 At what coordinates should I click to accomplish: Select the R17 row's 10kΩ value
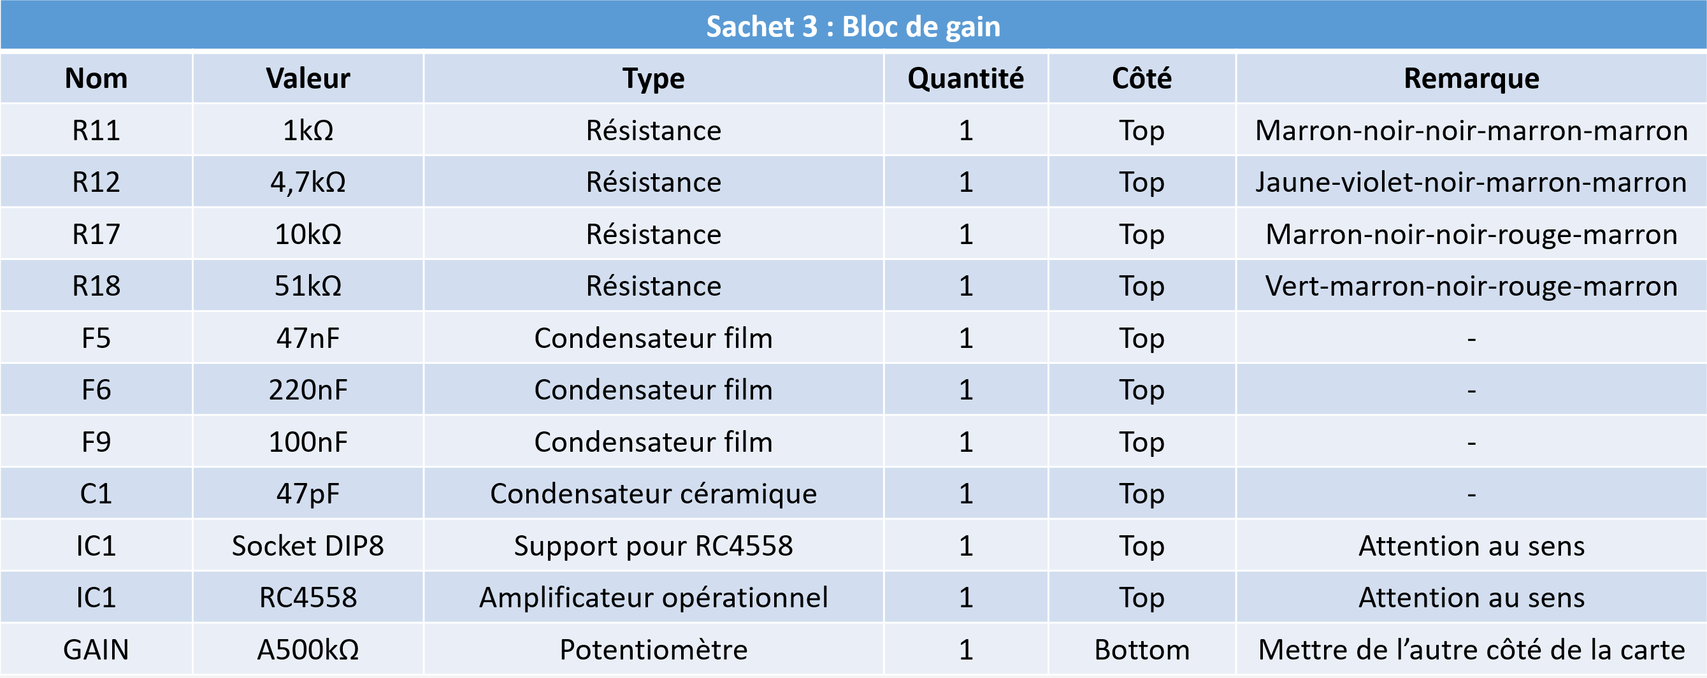308,234
